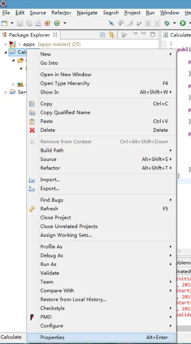Open the Refactor menu in menu bar
Viewport: 191px width, 344px height.
(61, 13)
